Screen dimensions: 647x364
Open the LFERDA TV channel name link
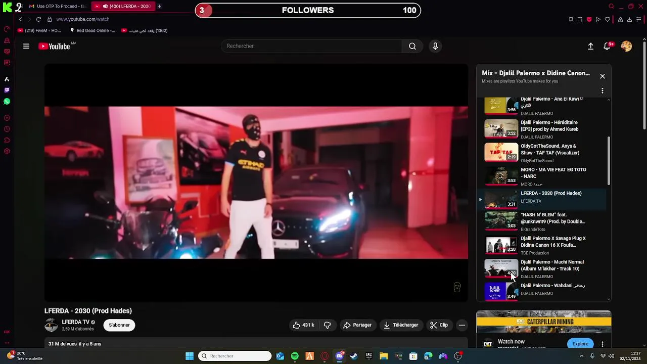click(76, 322)
